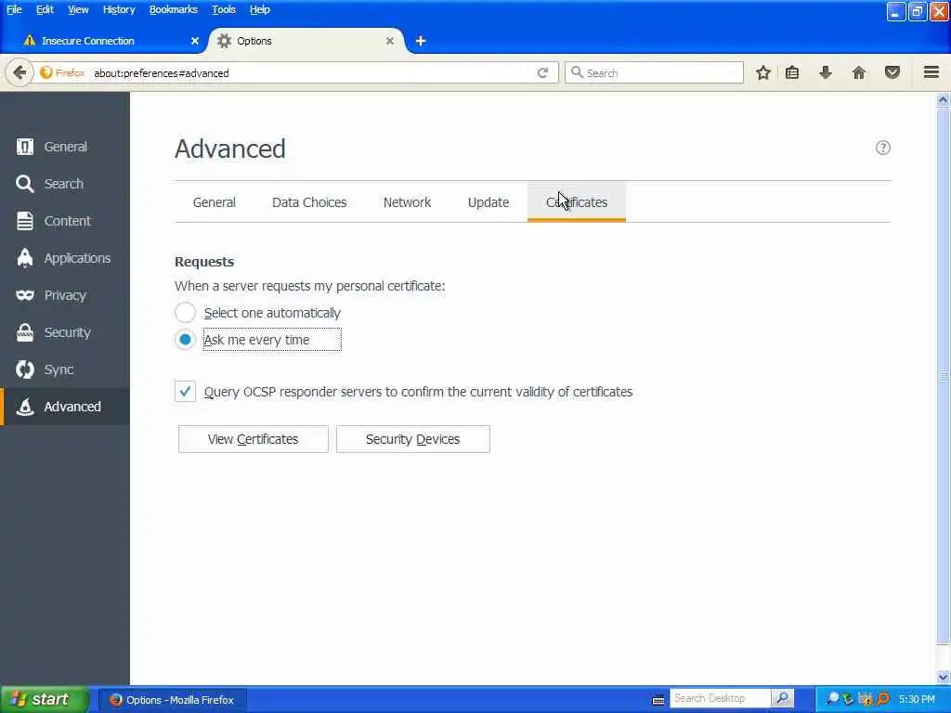
Task: Click the browser Search input field
Action: coord(654,72)
